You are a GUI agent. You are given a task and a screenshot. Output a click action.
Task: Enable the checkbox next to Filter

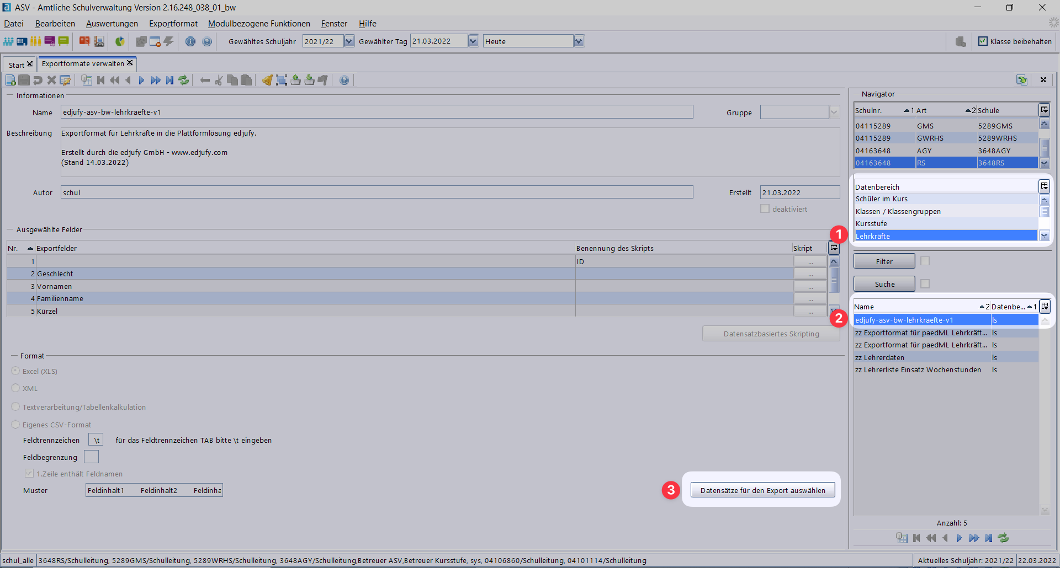925,261
